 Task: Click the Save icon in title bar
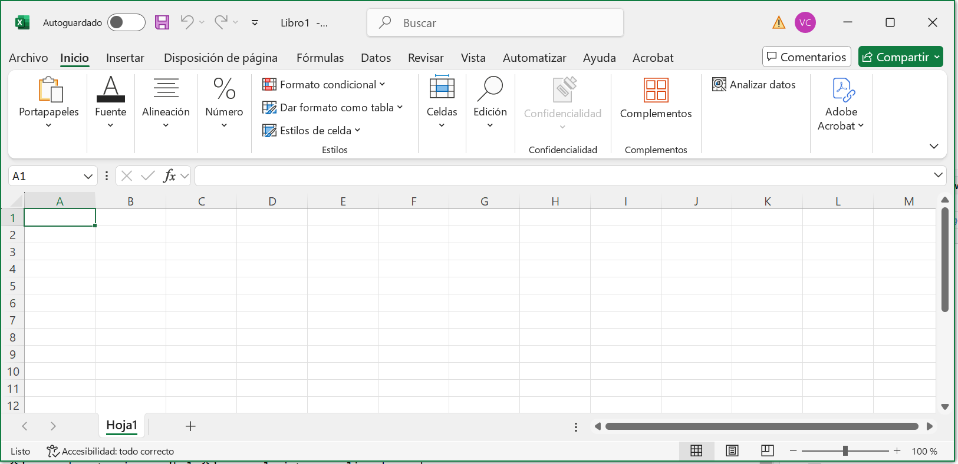(162, 22)
